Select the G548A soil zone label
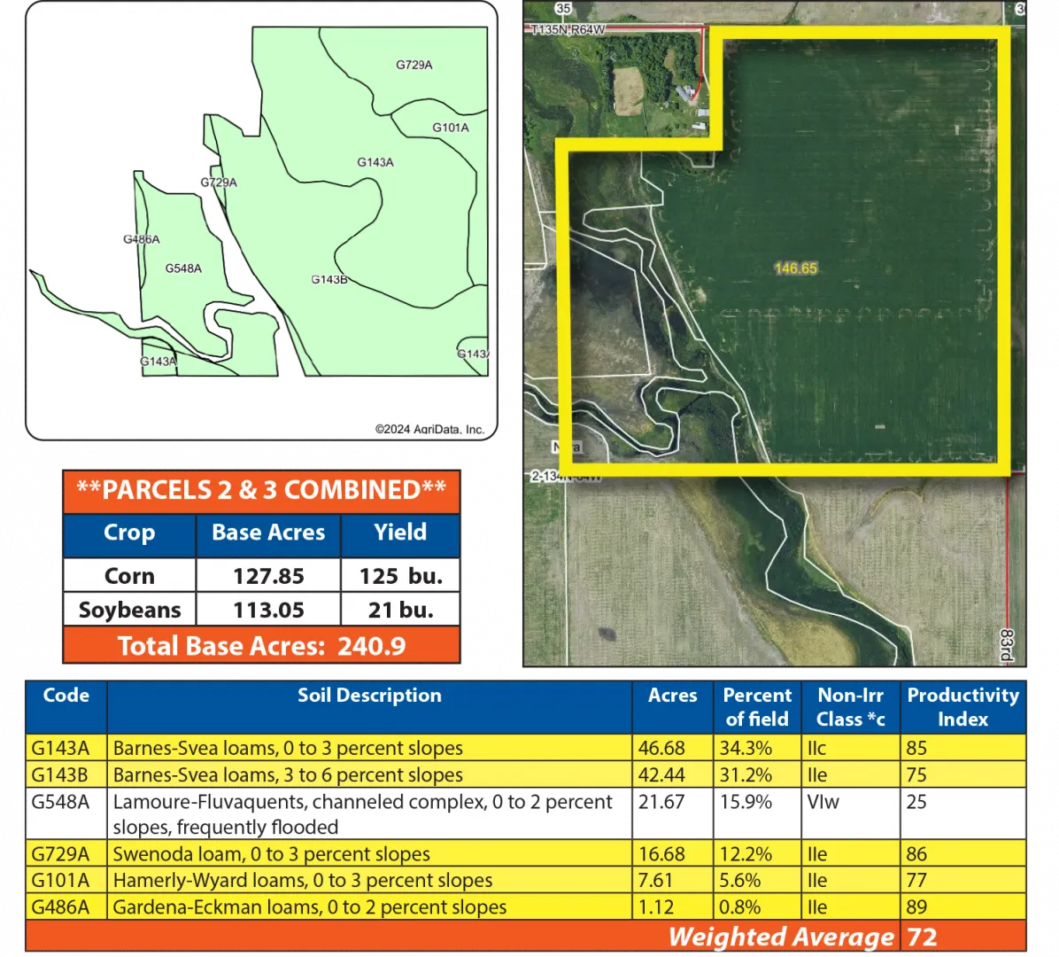 183,268
